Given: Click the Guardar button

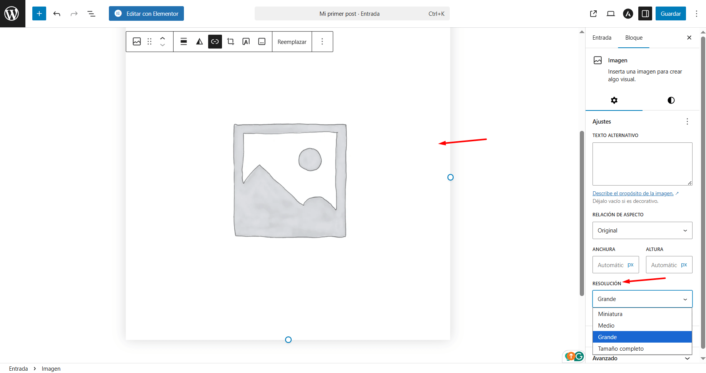Looking at the screenshot, I should (x=671, y=14).
